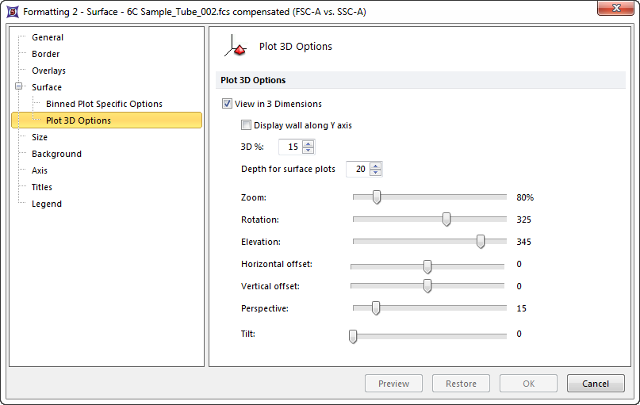Viewport: 640px width, 405px height.
Task: Decrease Depth for surface plots value
Action: click(x=376, y=173)
